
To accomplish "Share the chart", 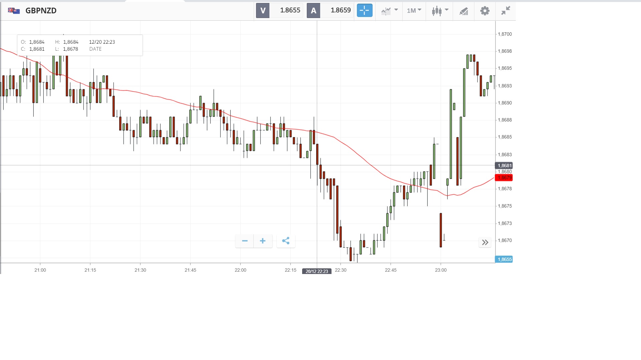I will click(286, 241).
